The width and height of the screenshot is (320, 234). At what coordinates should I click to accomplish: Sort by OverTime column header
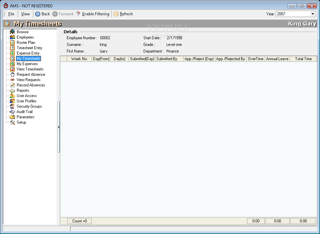[256, 59]
